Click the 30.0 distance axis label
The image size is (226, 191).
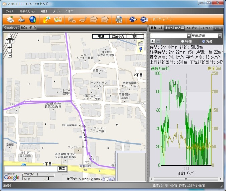click(186, 168)
